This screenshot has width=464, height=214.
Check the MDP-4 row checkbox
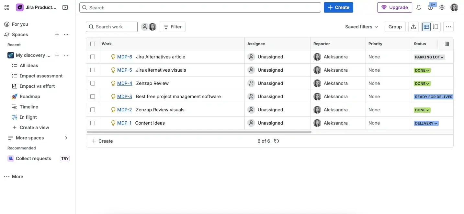pos(93,83)
